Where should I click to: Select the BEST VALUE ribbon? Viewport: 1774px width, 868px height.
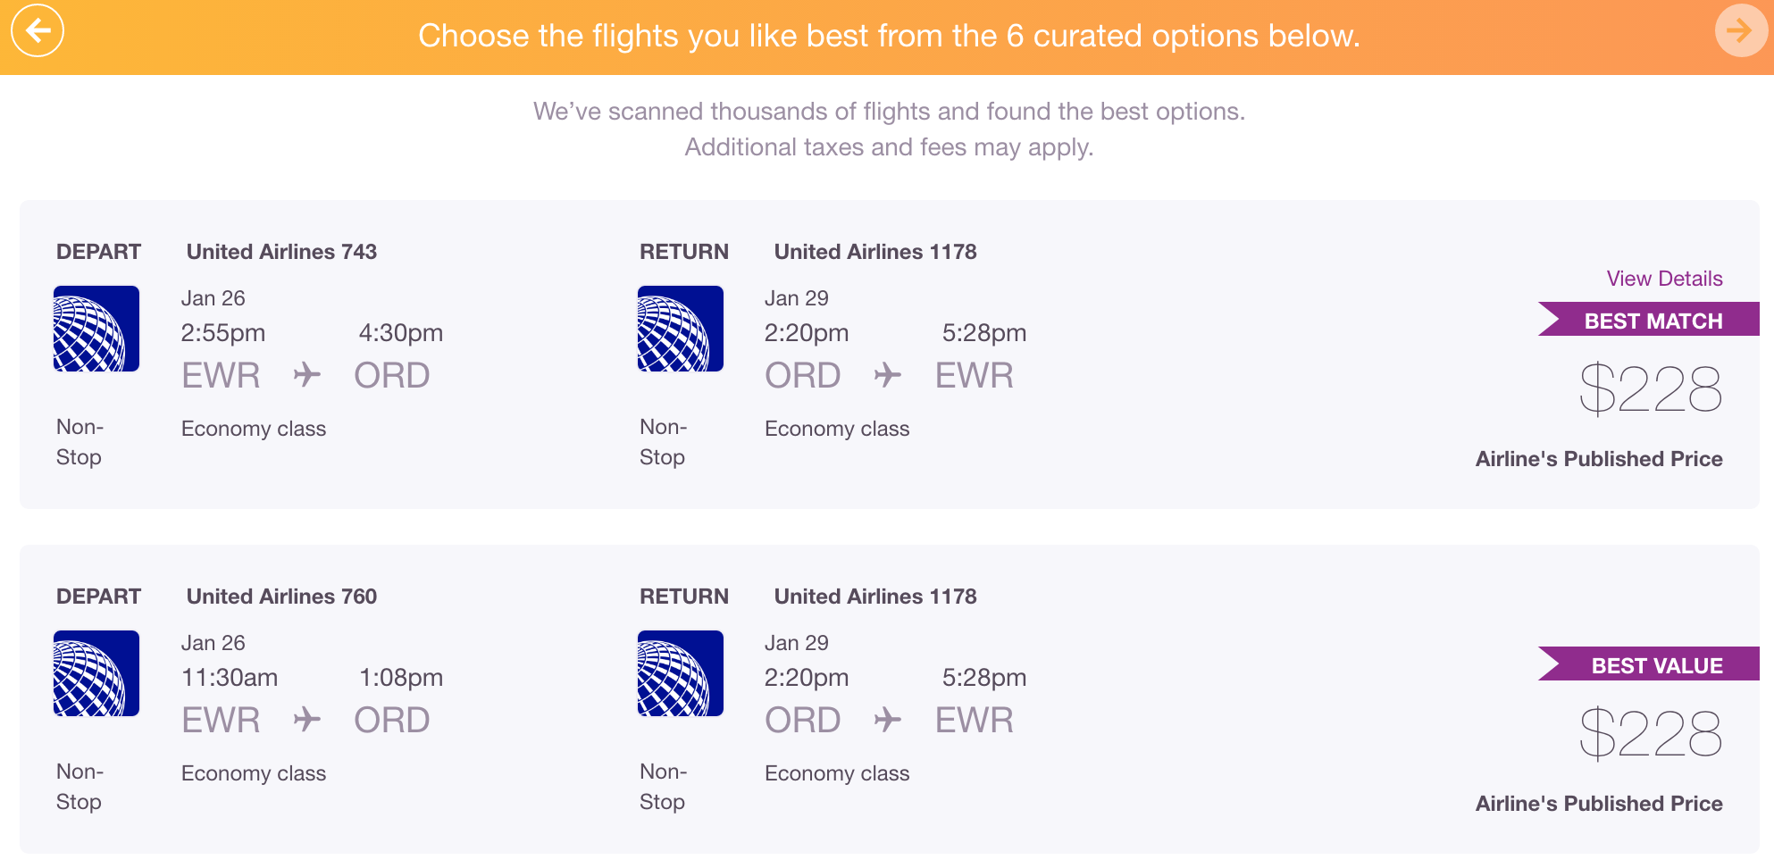point(1649,664)
